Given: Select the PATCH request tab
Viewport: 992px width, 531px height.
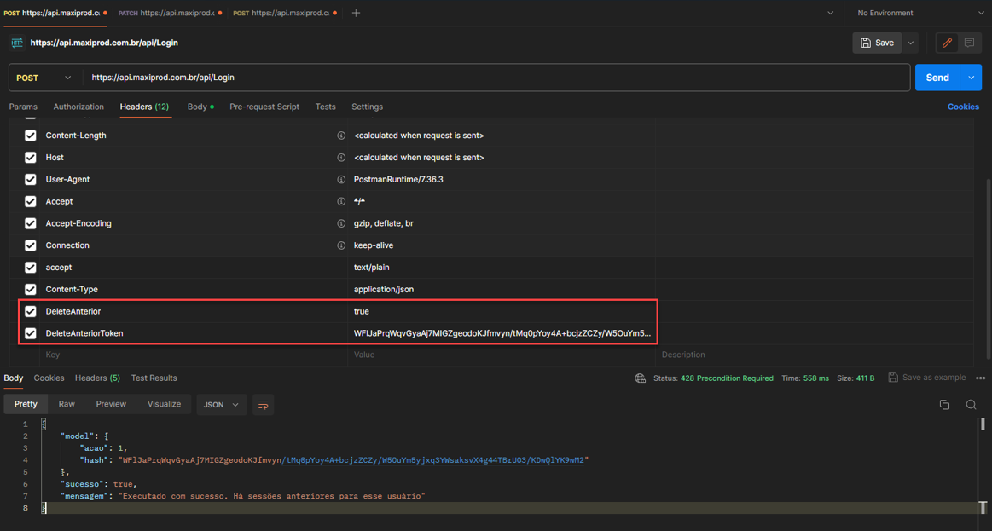Looking at the screenshot, I should tap(169, 13).
